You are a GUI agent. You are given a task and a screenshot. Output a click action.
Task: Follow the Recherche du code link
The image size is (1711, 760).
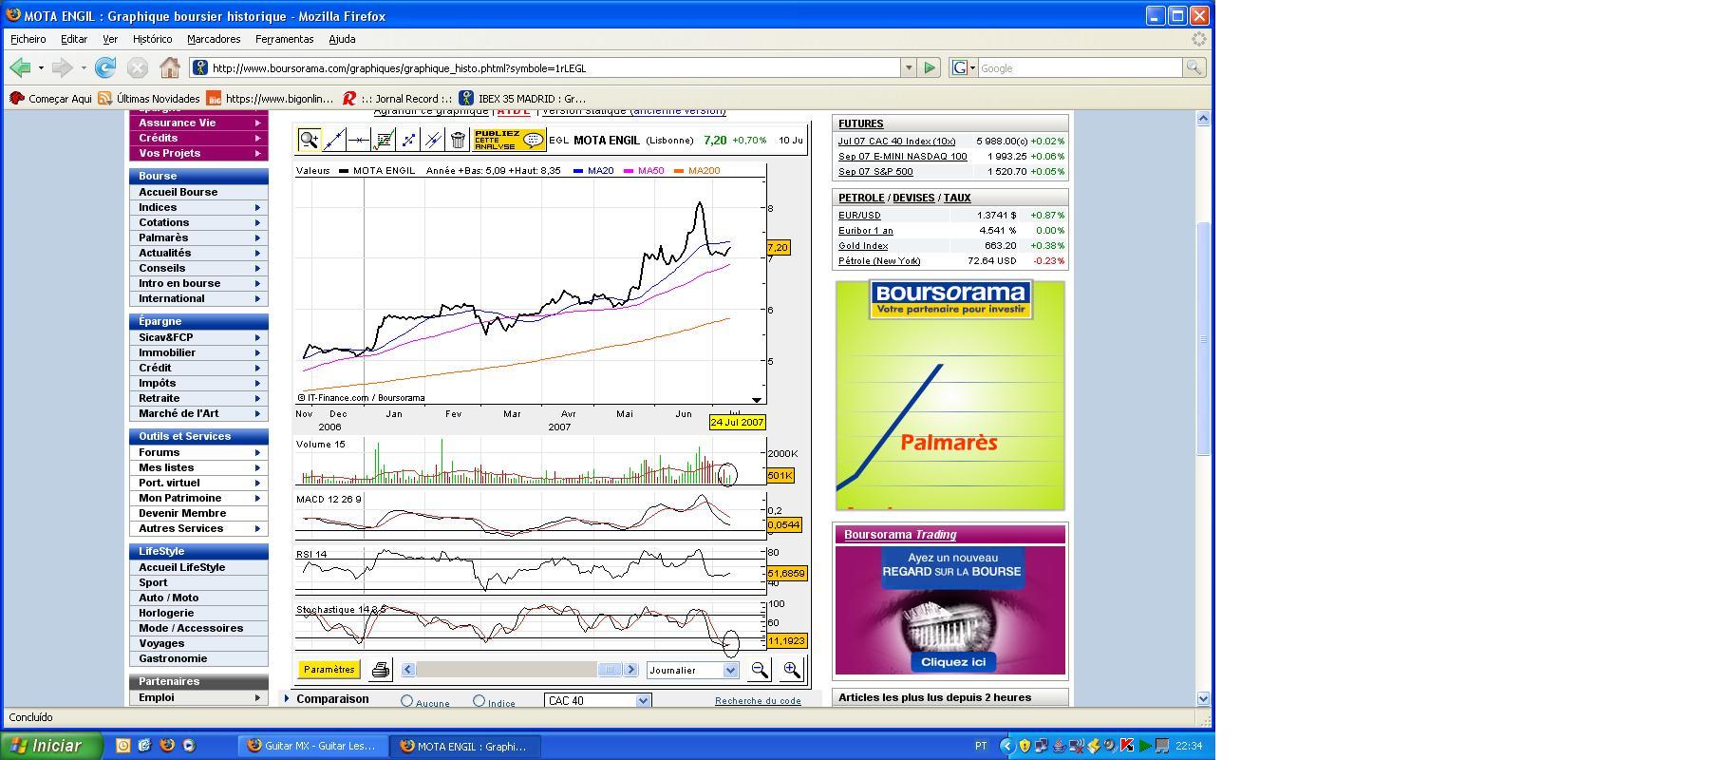pos(758,701)
